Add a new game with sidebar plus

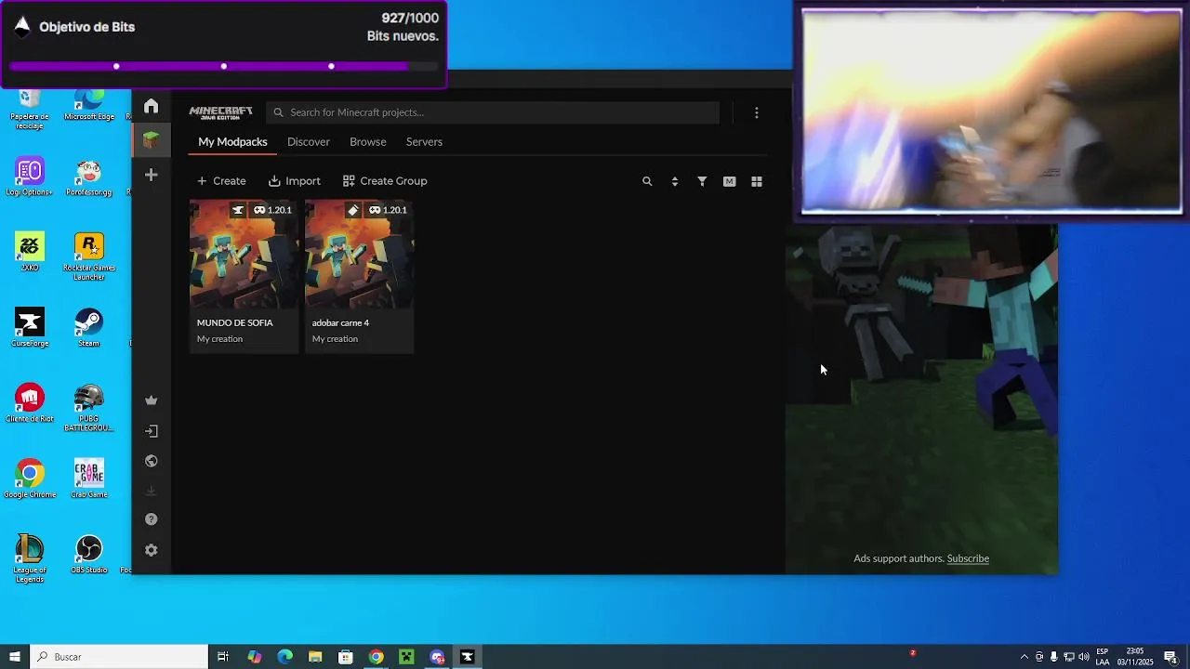click(151, 175)
